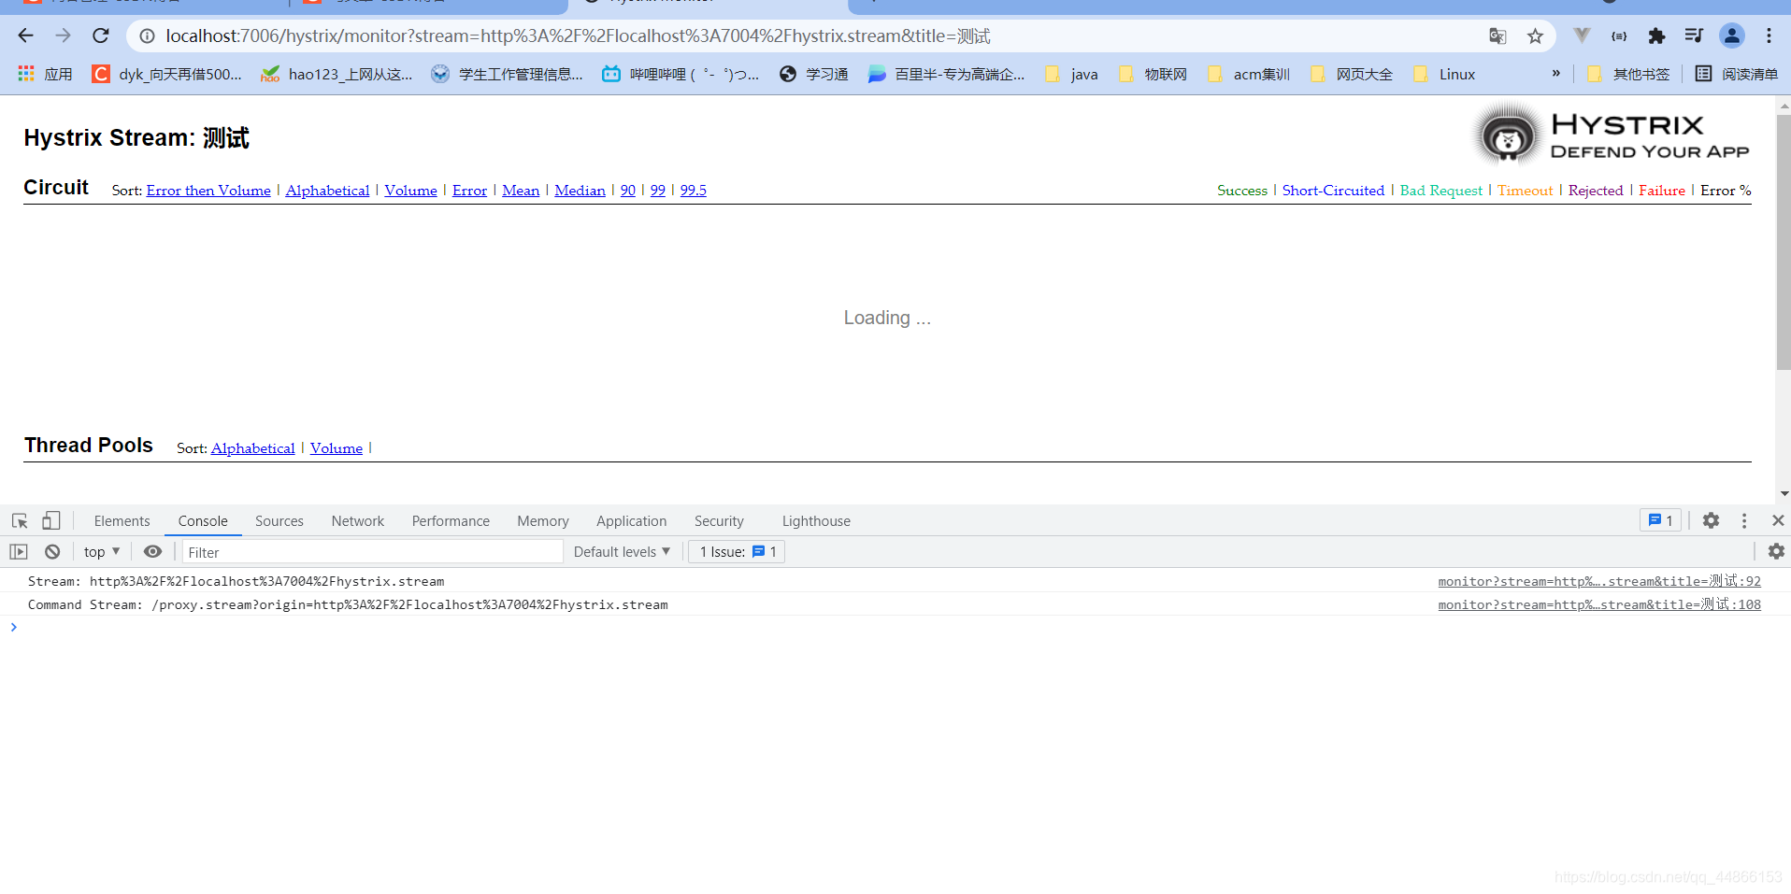This screenshot has height=894, width=1791.
Task: Open the java bookmarks folder
Action: click(1071, 74)
